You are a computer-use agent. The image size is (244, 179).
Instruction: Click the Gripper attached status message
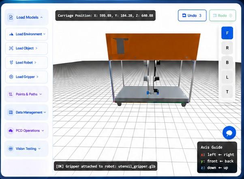tap(105, 166)
